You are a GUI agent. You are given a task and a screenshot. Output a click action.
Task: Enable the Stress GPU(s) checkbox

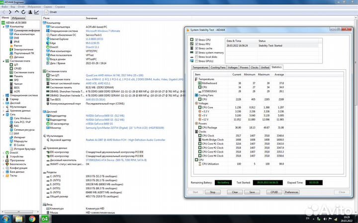pos(196,61)
